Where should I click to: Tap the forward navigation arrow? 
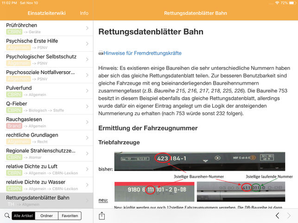289,216
